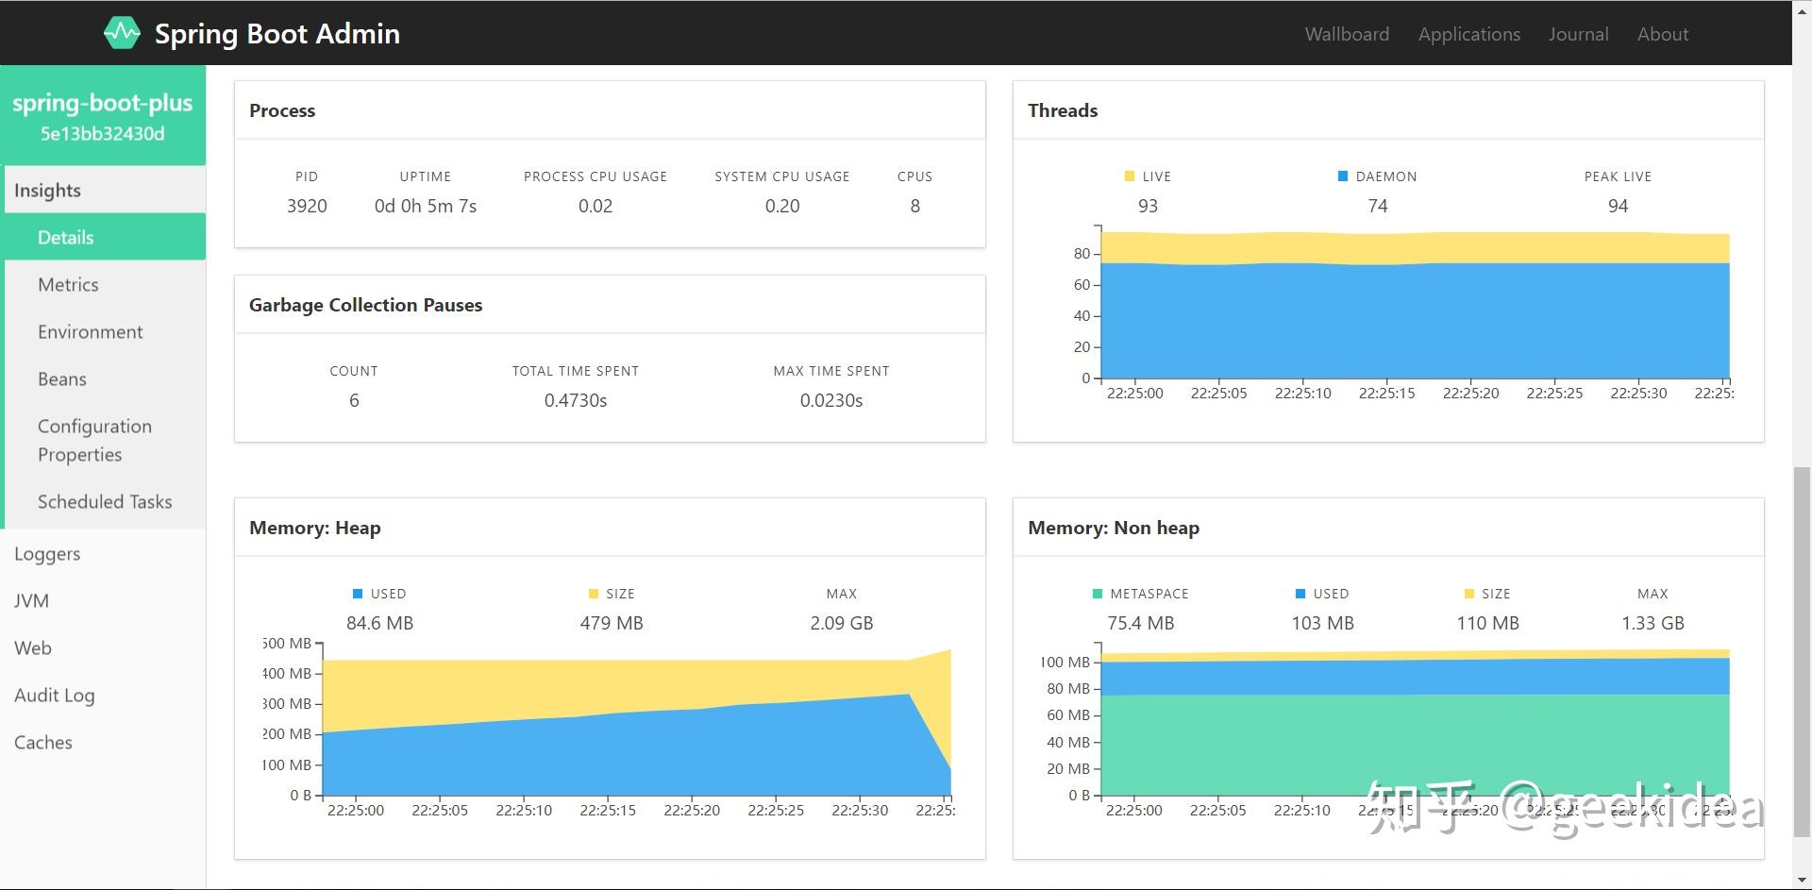Screen dimensions: 1812x890
Task: Click the heap SIZE yellow legend square
Action: click(594, 594)
